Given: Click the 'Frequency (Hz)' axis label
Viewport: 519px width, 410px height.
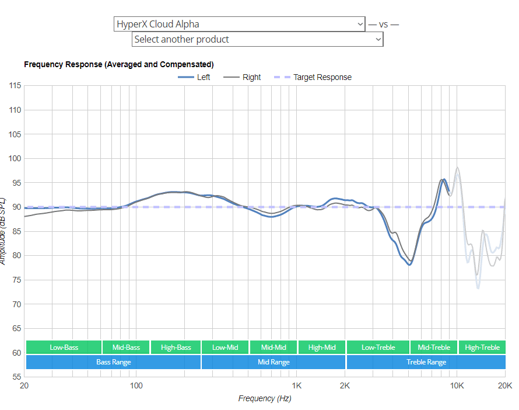Looking at the screenshot, I should pyautogui.click(x=265, y=398).
